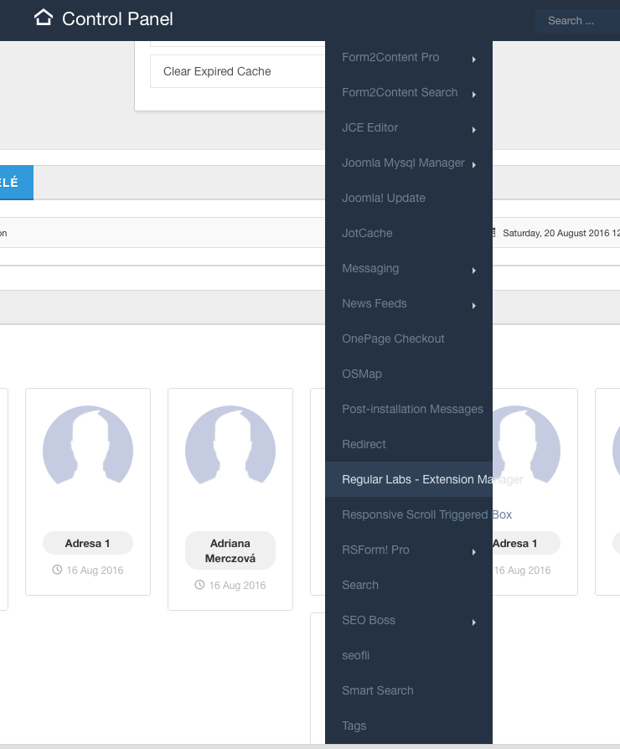Expand Messaging submenu arrow

(474, 271)
